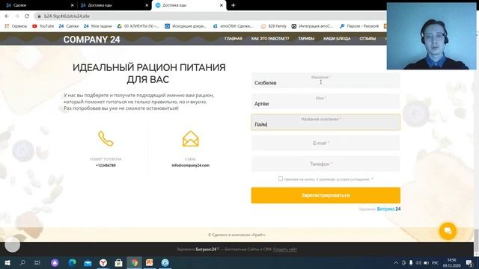Open the orange chat widget button

point(448,231)
